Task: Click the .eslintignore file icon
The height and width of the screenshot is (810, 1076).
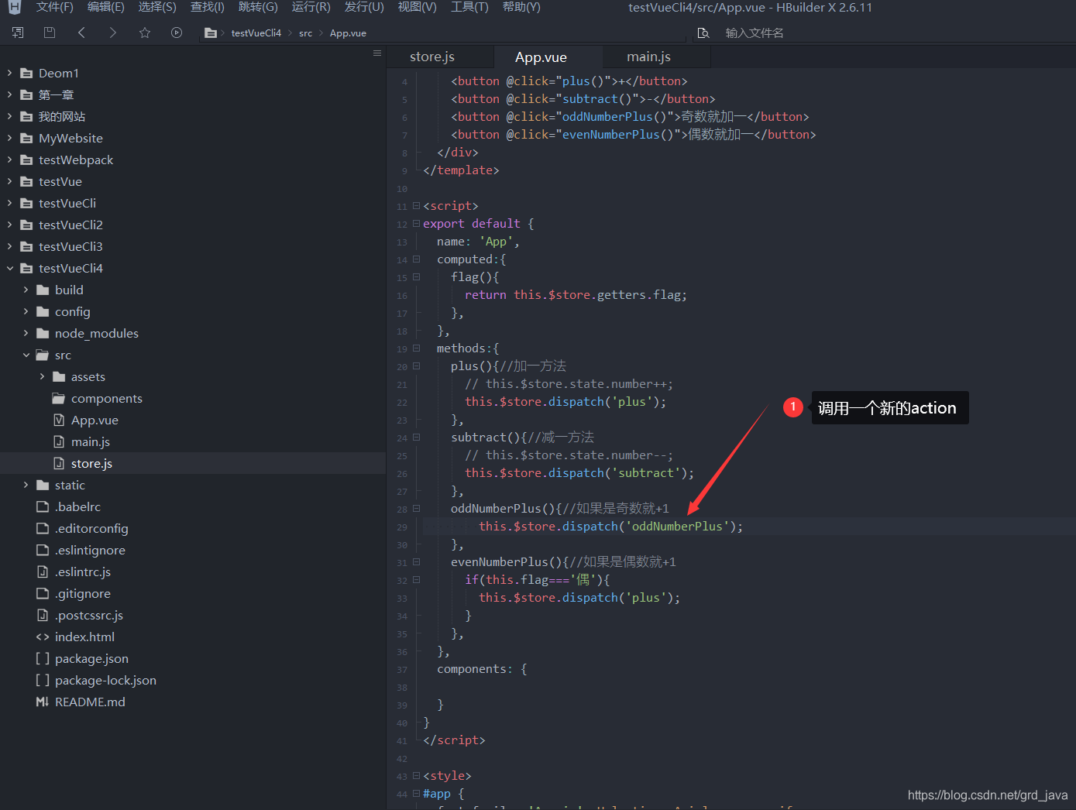Action: click(x=43, y=550)
